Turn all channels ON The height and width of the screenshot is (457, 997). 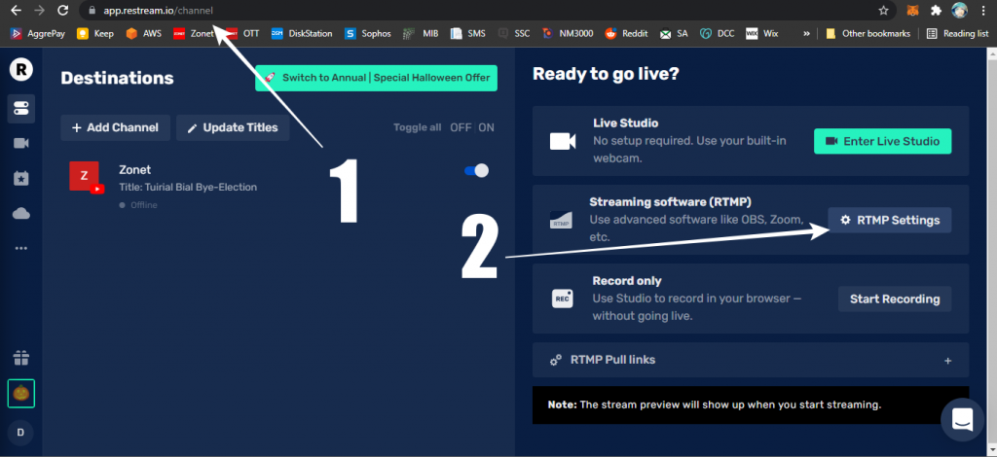(x=486, y=127)
